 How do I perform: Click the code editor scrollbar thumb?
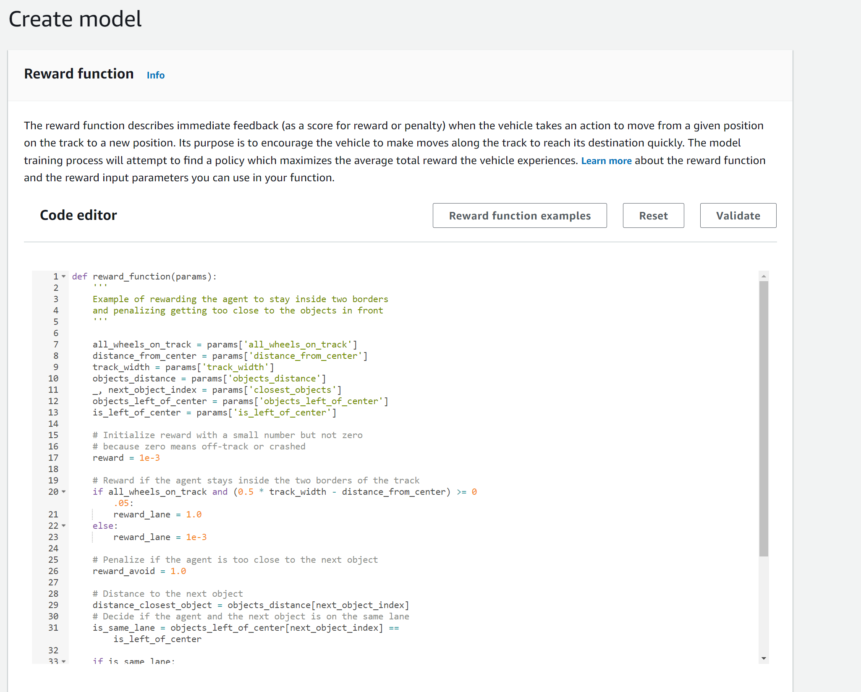(x=764, y=420)
